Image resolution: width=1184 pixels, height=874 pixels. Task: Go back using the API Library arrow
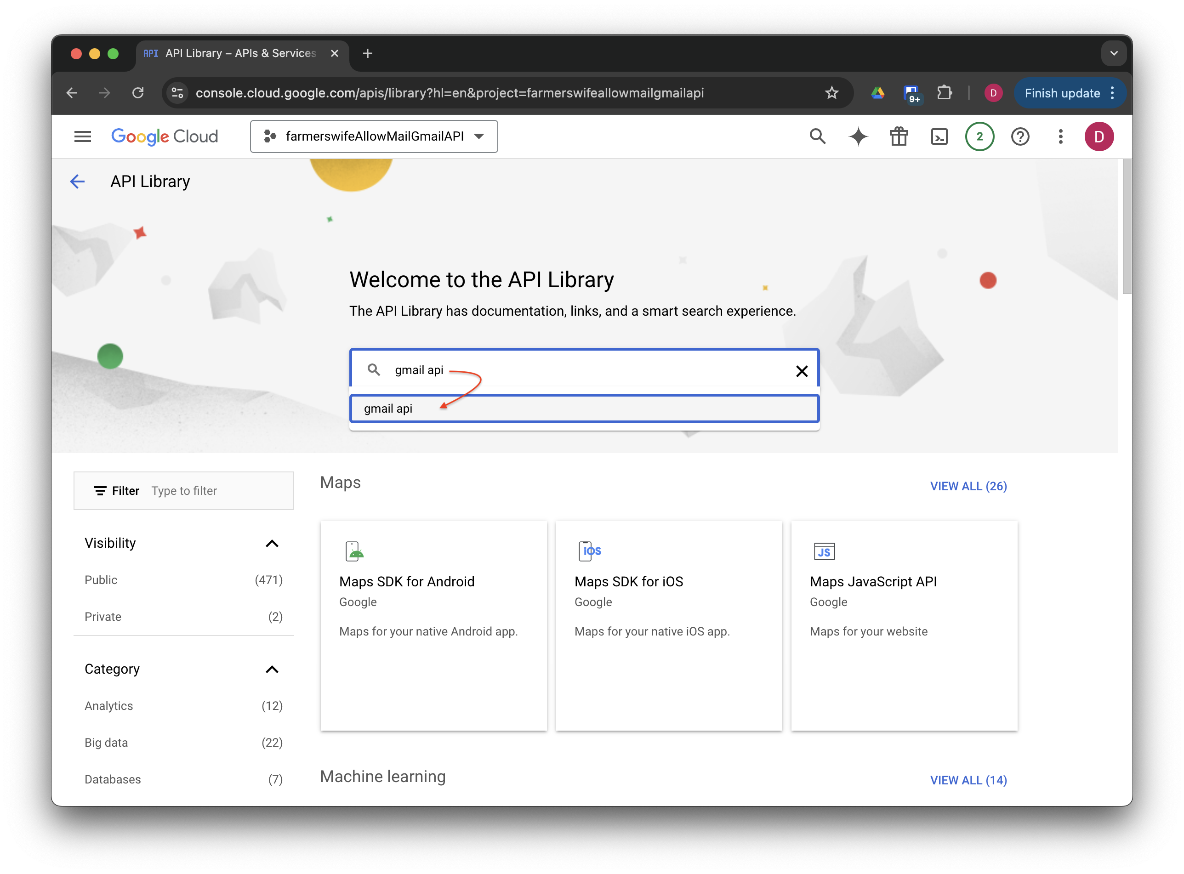pos(77,182)
